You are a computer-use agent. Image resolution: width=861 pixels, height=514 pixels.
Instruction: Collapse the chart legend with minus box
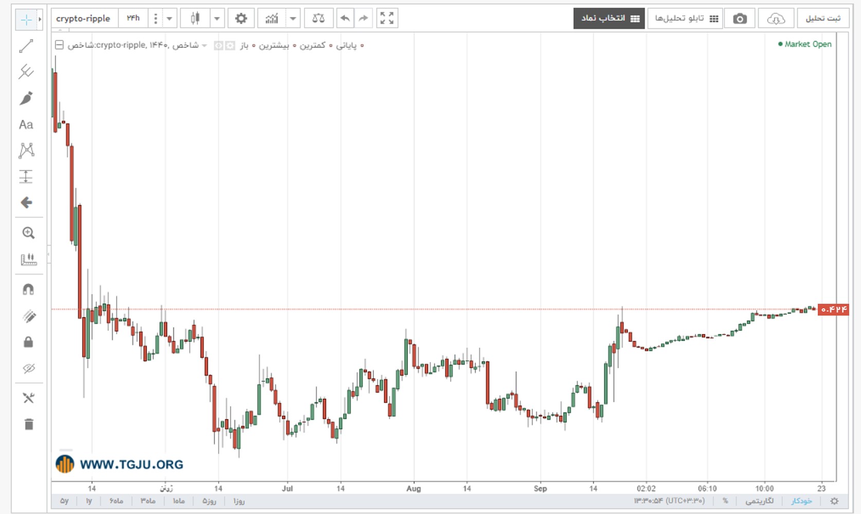click(60, 45)
